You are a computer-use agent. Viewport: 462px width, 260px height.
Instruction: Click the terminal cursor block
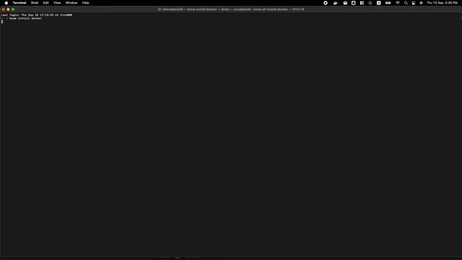[x=2, y=22]
